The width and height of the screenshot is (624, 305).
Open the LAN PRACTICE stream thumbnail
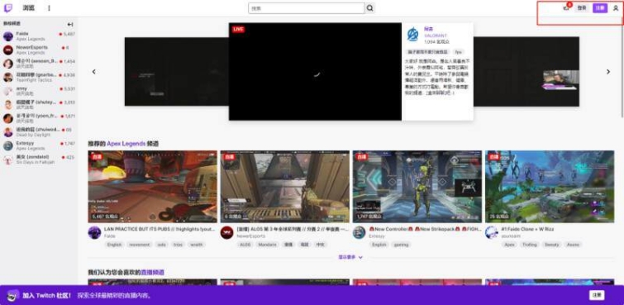click(x=152, y=186)
